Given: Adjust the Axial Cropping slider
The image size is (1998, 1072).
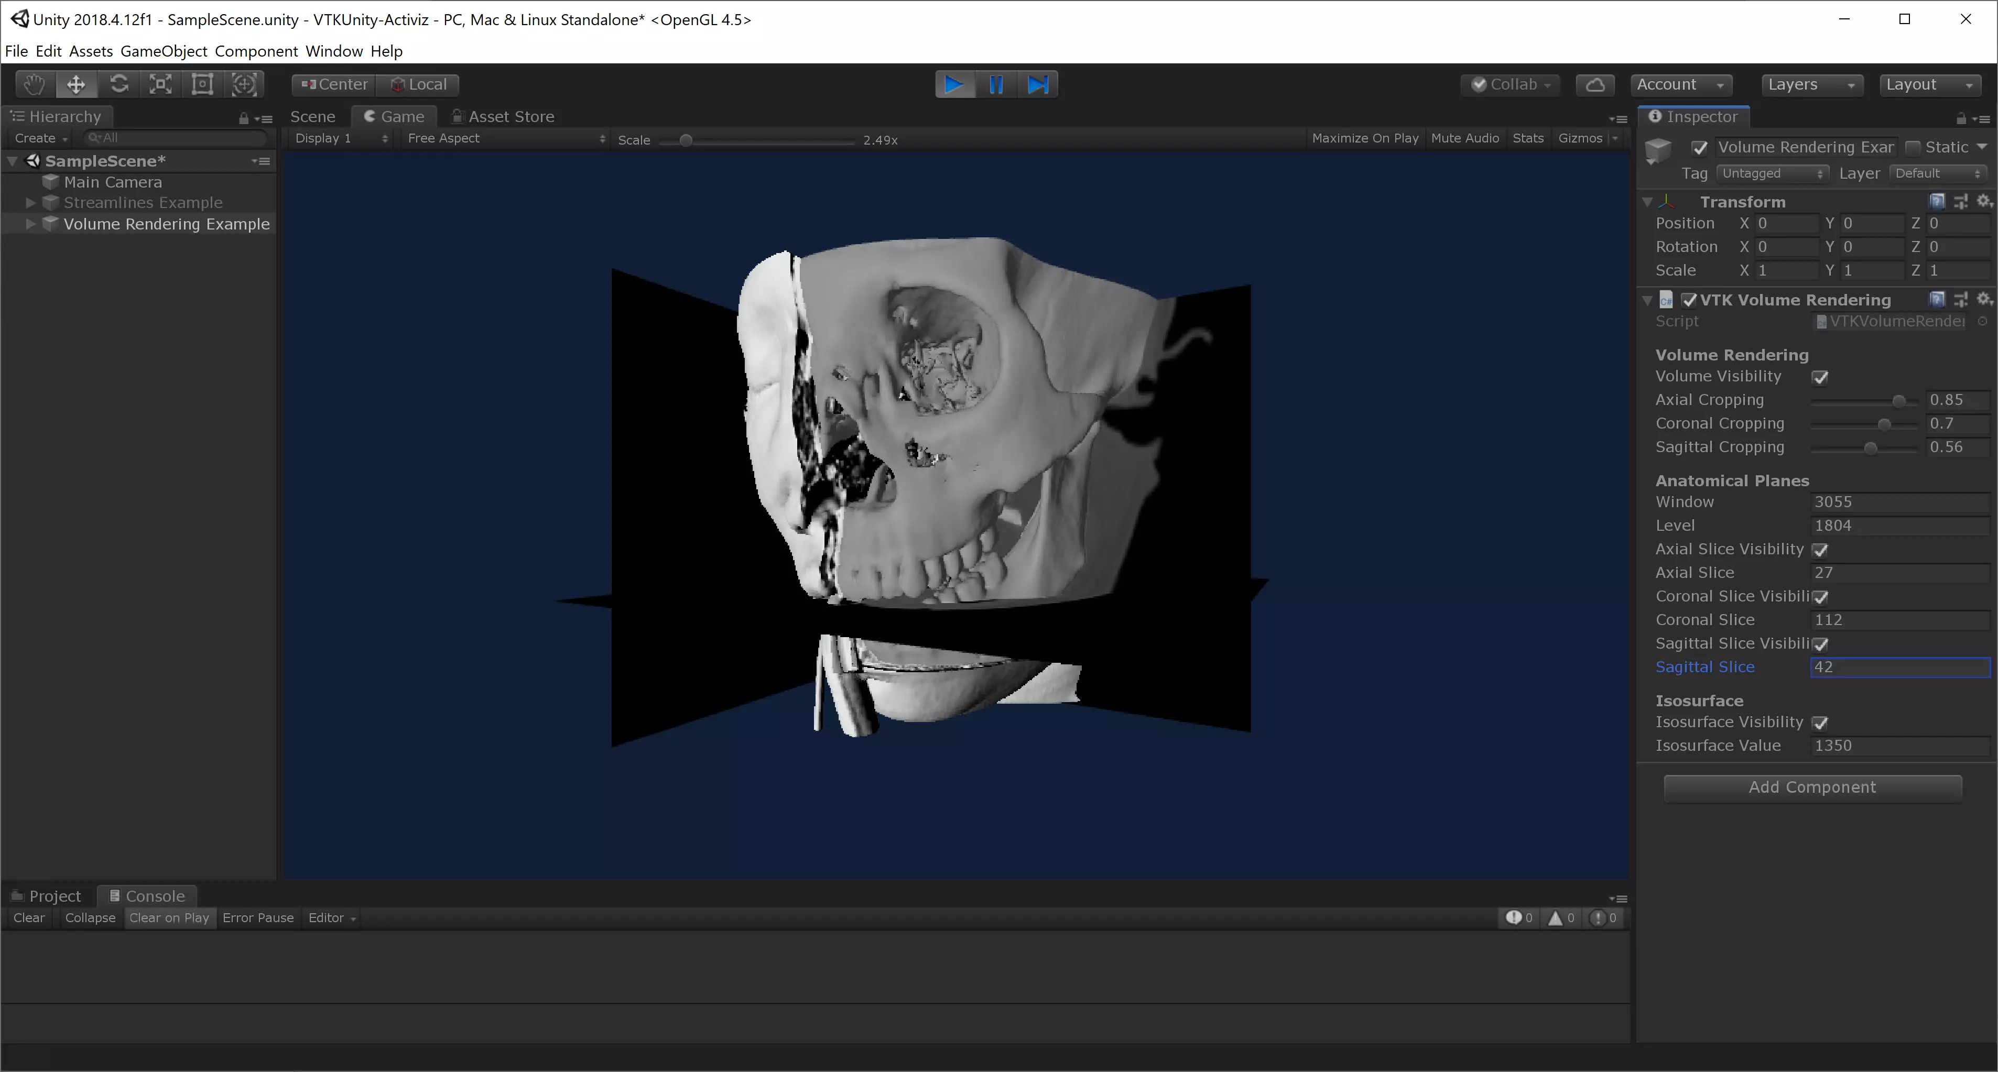Looking at the screenshot, I should (x=1898, y=401).
